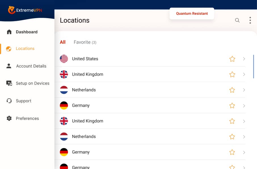Click the search magnifier icon
This screenshot has width=257, height=169.
tap(237, 20)
